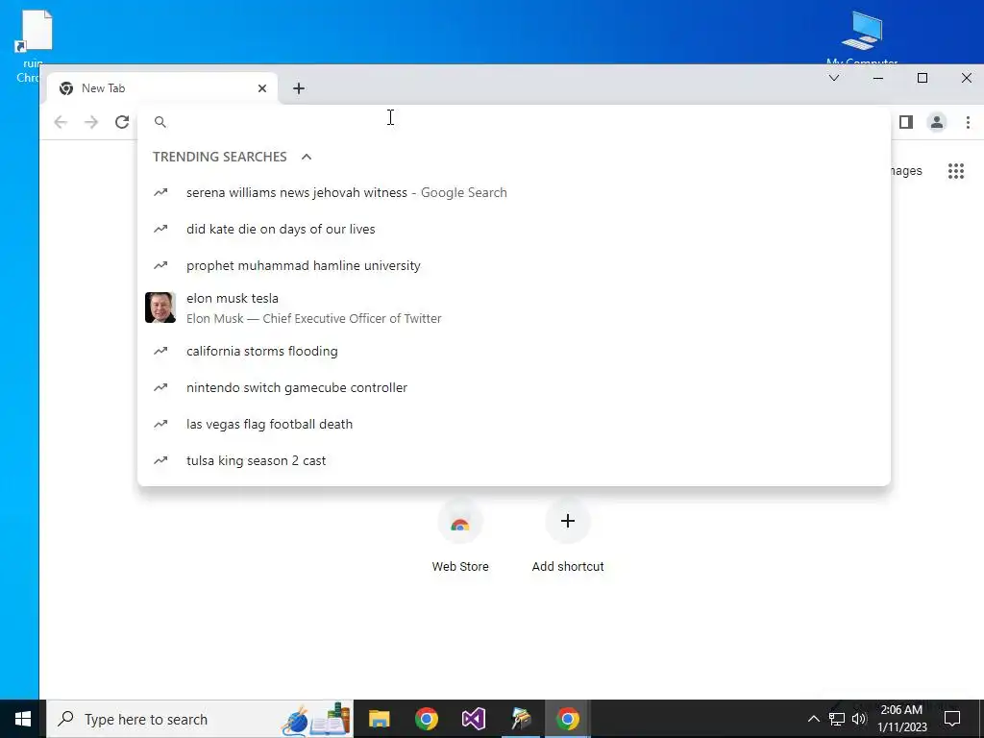Open the first Chrome taskbar icon
This screenshot has width=984, height=738.
click(426, 719)
